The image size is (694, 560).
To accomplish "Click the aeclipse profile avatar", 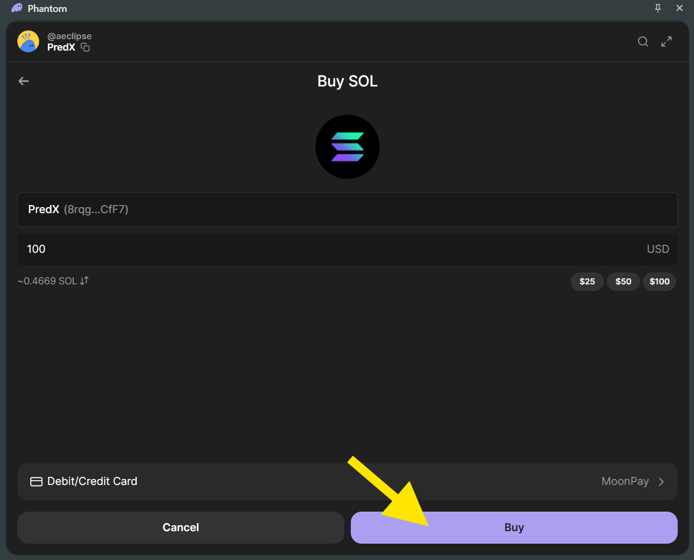I will [x=28, y=42].
